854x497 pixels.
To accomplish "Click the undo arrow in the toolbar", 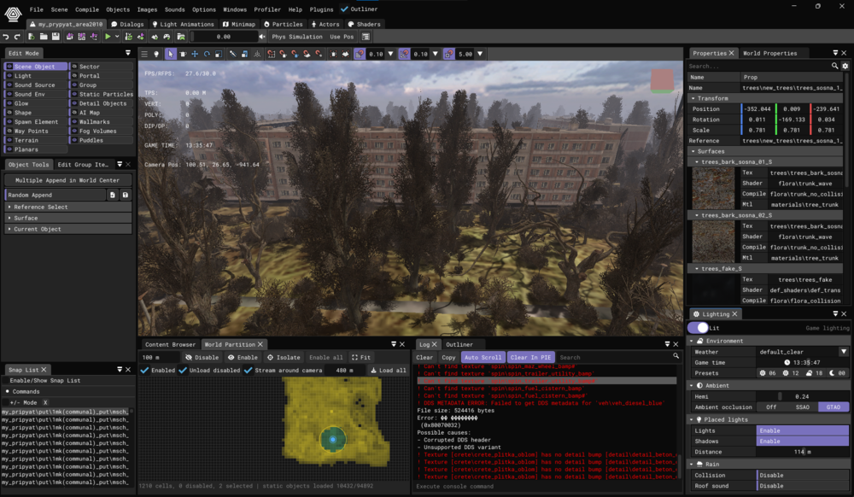I will (x=6, y=37).
